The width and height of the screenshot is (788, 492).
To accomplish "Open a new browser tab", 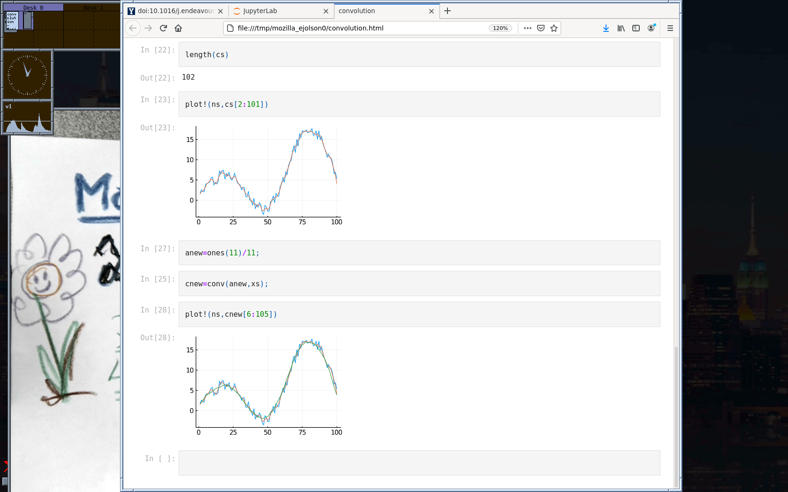I will (447, 11).
